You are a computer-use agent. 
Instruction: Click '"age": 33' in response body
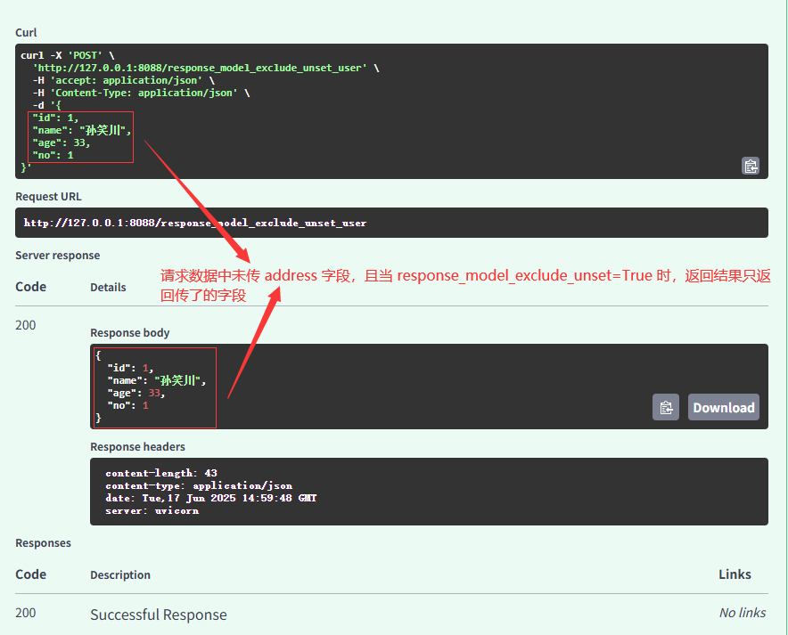135,393
